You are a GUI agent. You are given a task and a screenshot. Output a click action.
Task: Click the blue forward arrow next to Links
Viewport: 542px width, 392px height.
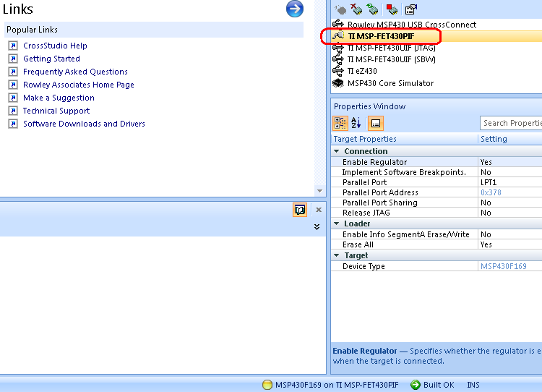tap(295, 9)
